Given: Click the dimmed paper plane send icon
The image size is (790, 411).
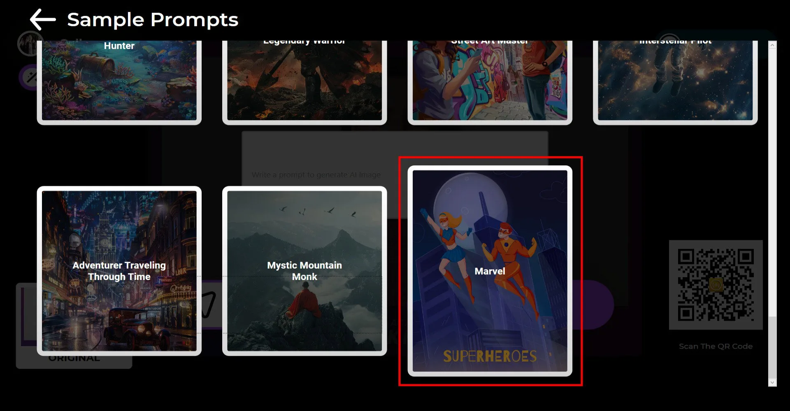Looking at the screenshot, I should [209, 305].
